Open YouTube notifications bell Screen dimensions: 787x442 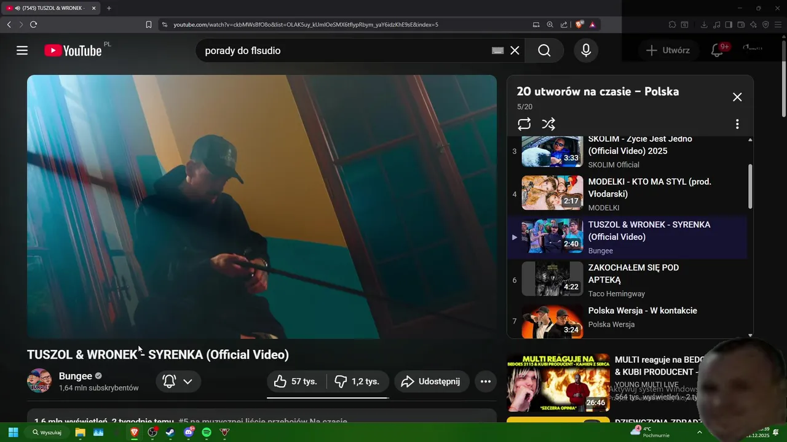(717, 50)
